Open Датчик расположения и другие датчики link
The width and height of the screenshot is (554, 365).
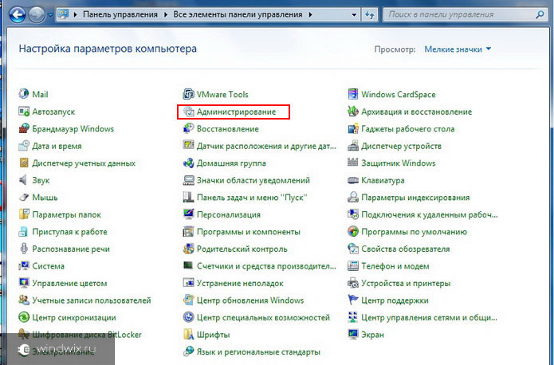[x=266, y=146]
